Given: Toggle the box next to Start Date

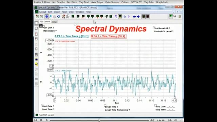Looking at the screenshot, I should tap(42, 105).
